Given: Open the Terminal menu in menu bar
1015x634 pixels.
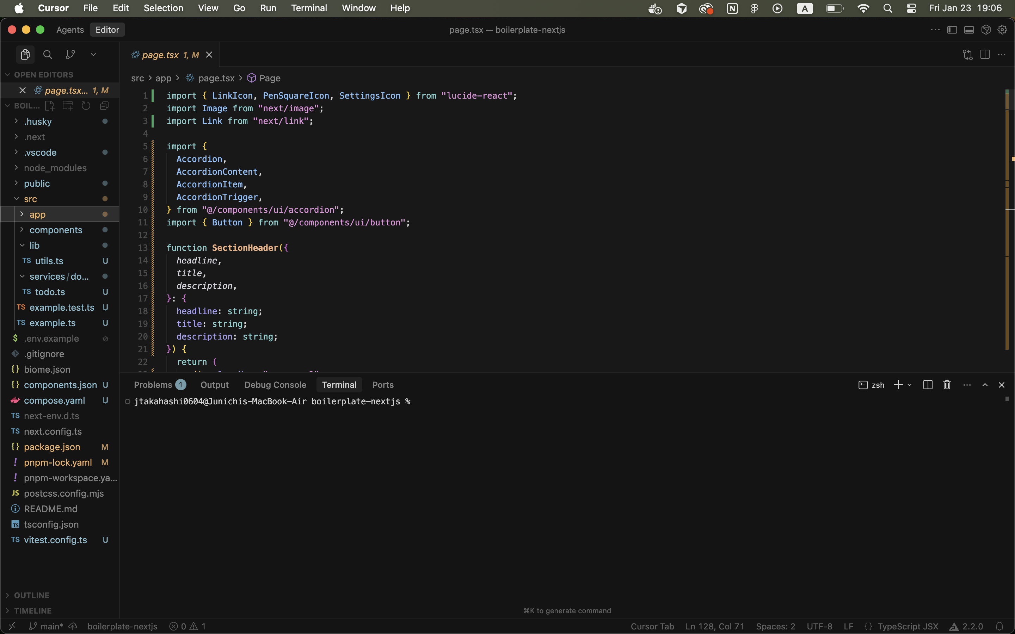Looking at the screenshot, I should [309, 8].
